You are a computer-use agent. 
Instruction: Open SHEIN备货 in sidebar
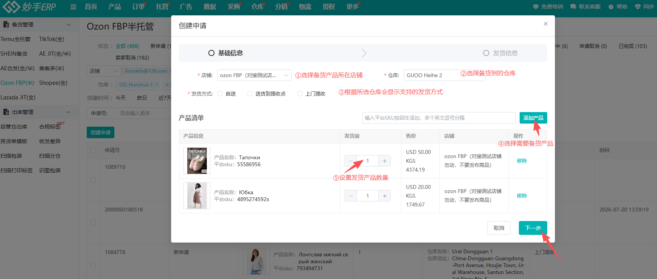14,54
